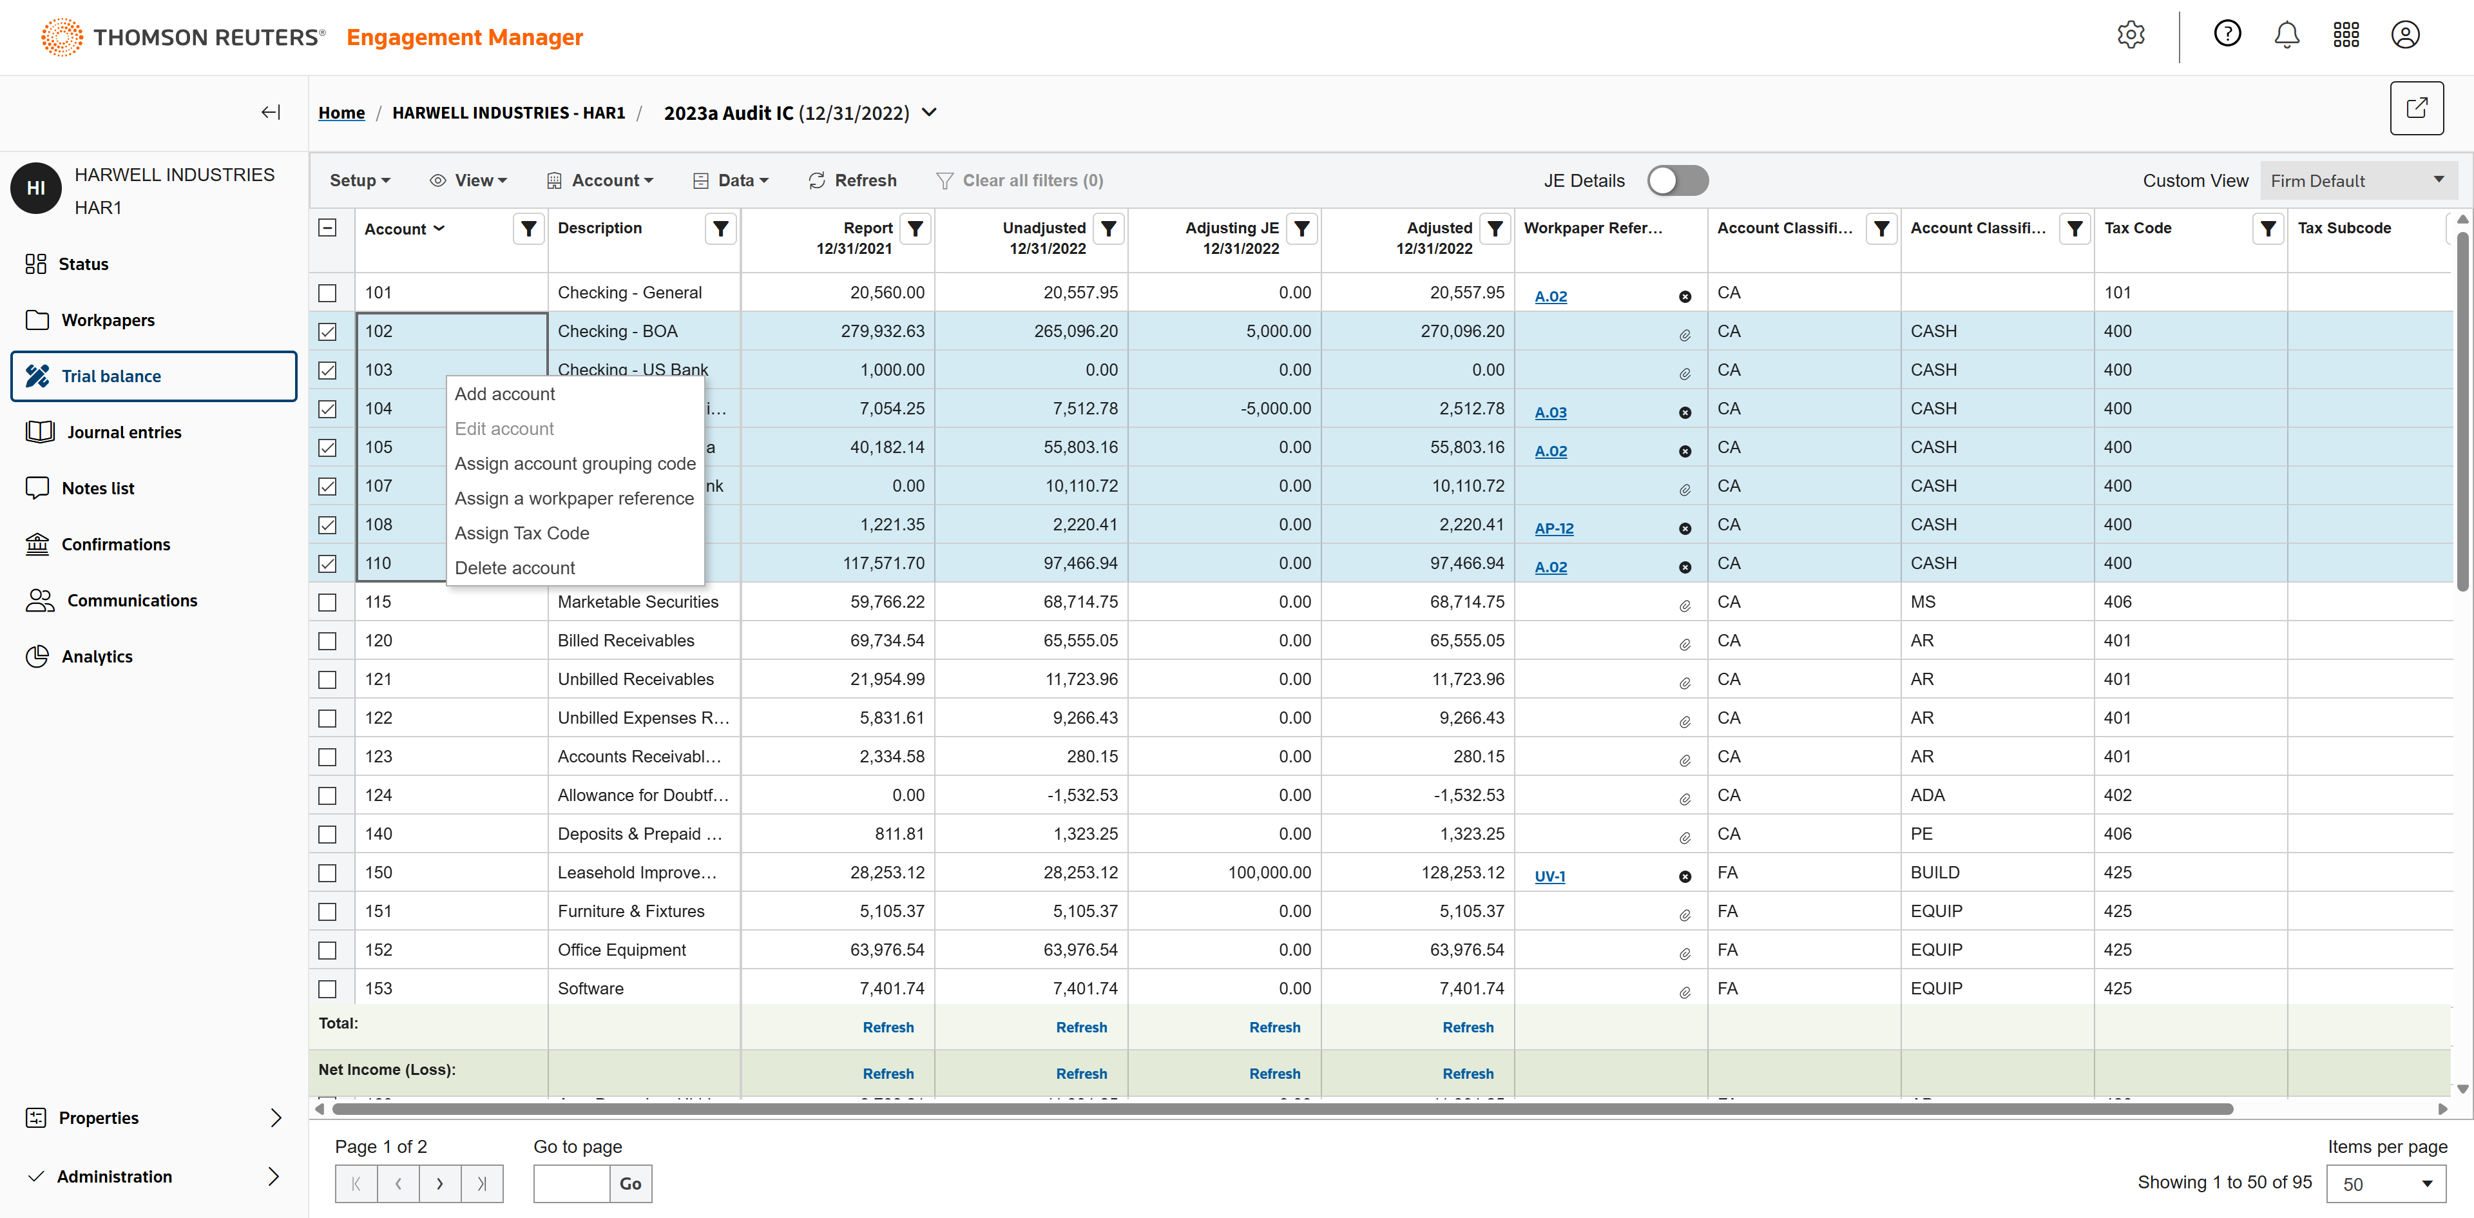Uncheck the checkbox for account 105

coord(327,448)
